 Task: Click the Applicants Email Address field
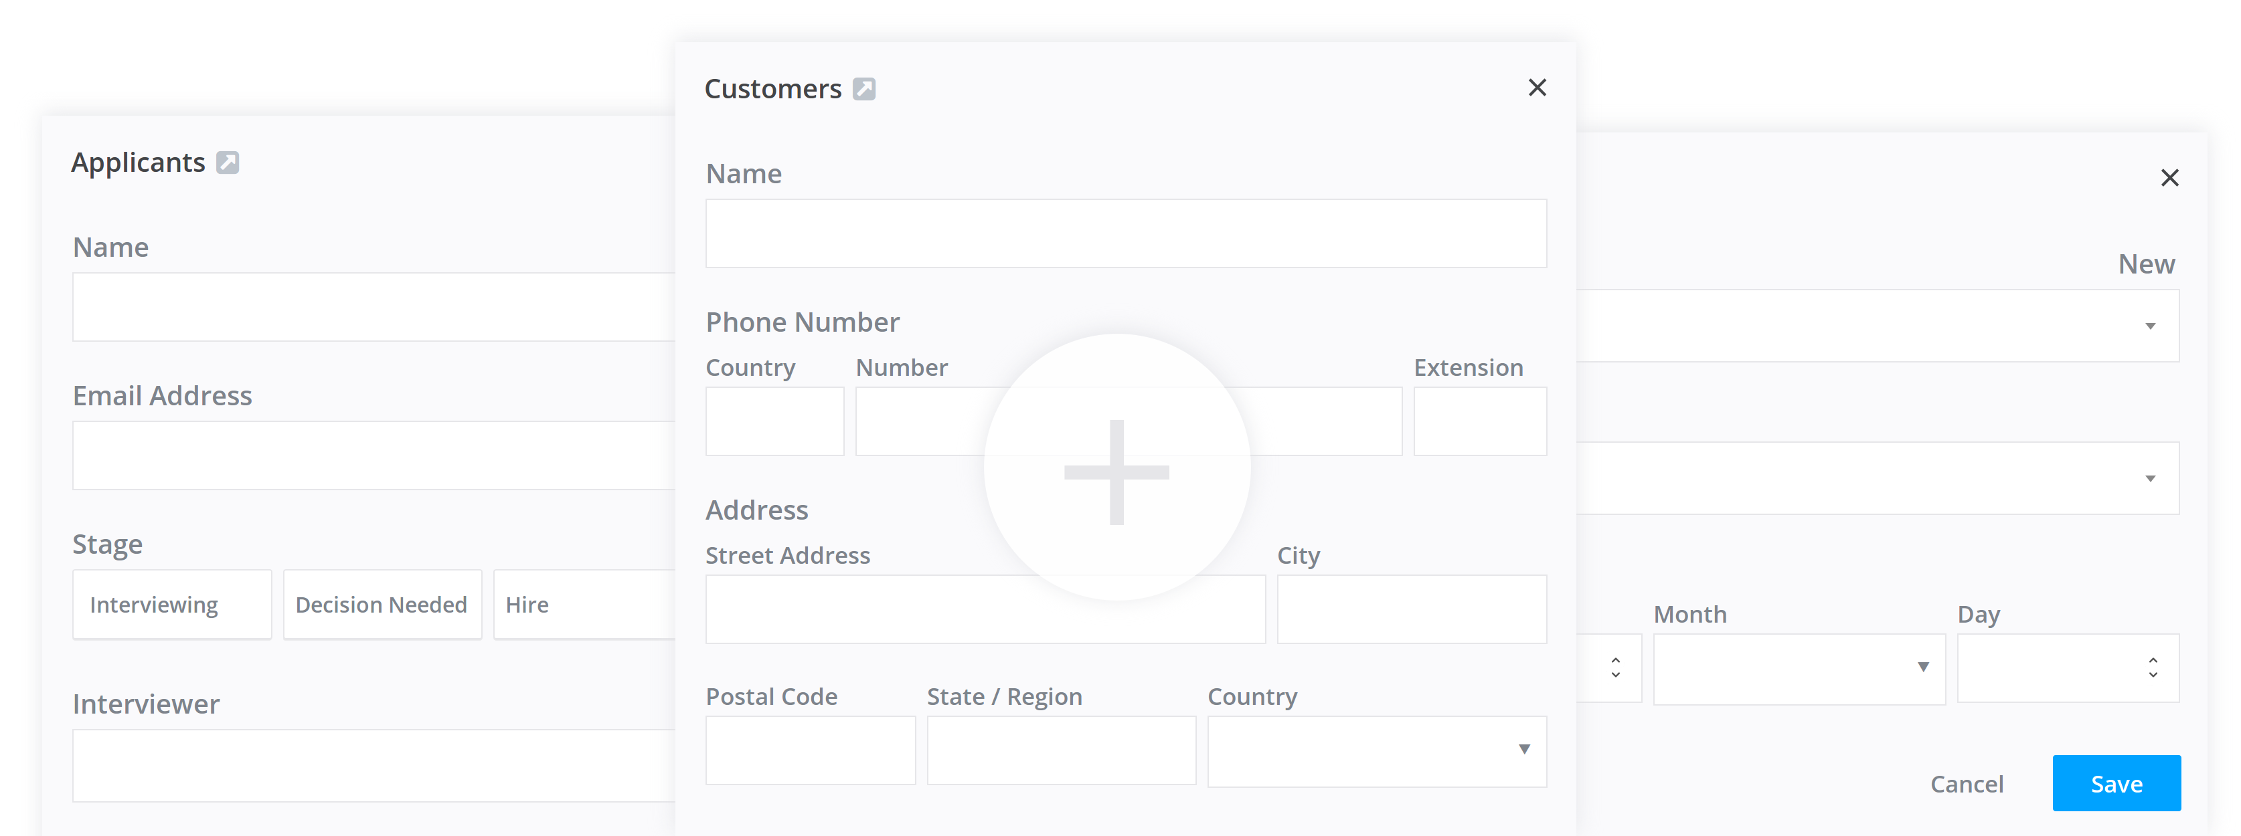374,455
